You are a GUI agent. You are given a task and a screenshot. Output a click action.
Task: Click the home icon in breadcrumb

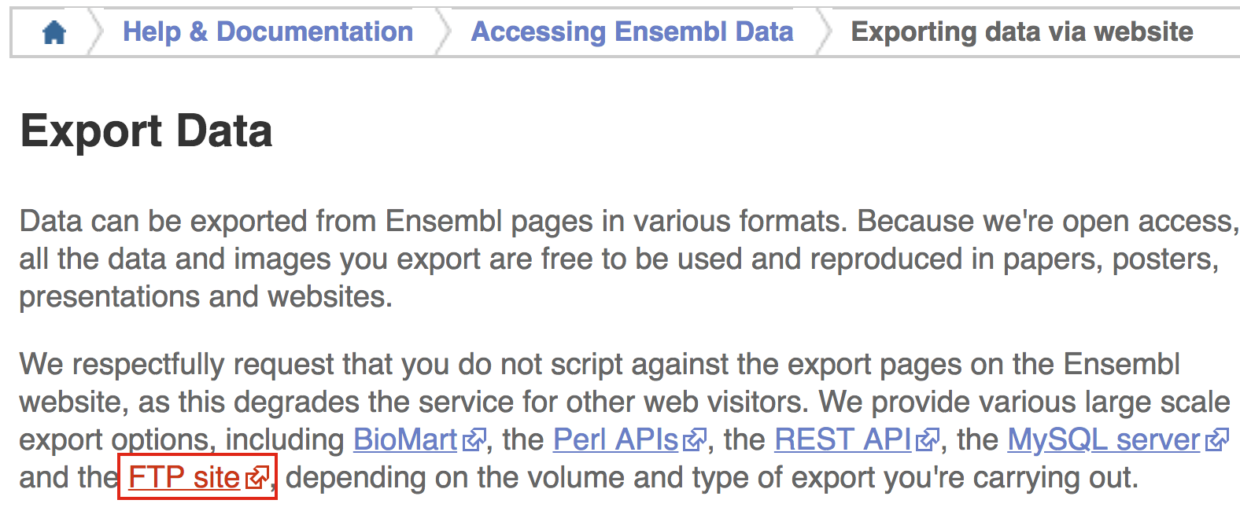(x=54, y=33)
